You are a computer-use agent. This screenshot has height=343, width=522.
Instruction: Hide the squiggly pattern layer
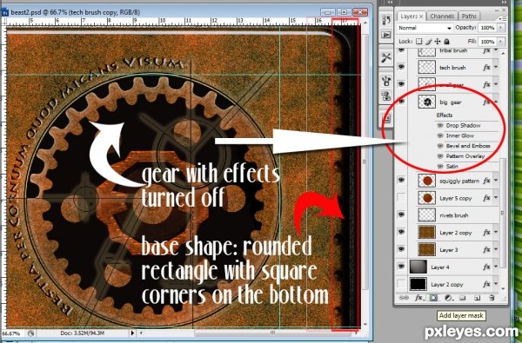tap(401, 180)
